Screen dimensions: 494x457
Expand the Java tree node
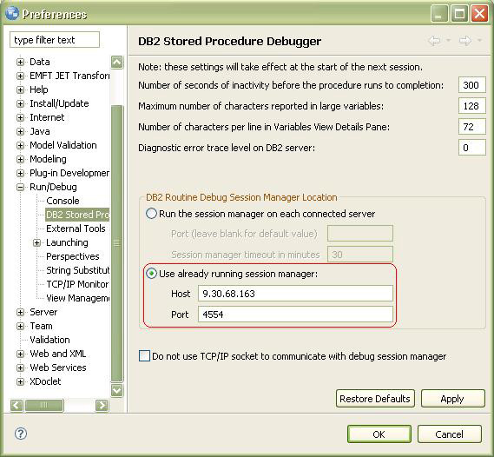coord(20,131)
